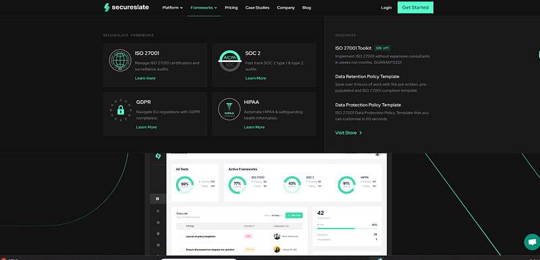Viewport: 540px width, 260px height.
Task: Click the SOC 2 43% donut chart
Action: point(292,185)
